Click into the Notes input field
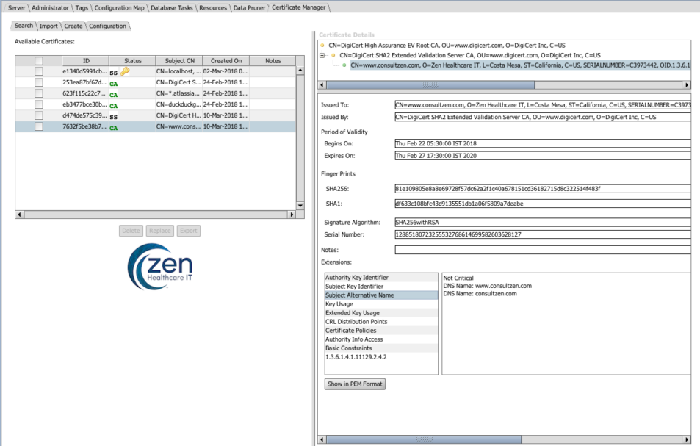 tap(542, 251)
